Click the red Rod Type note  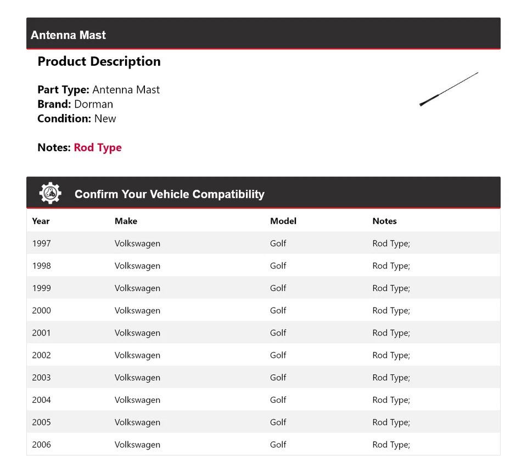pos(98,147)
